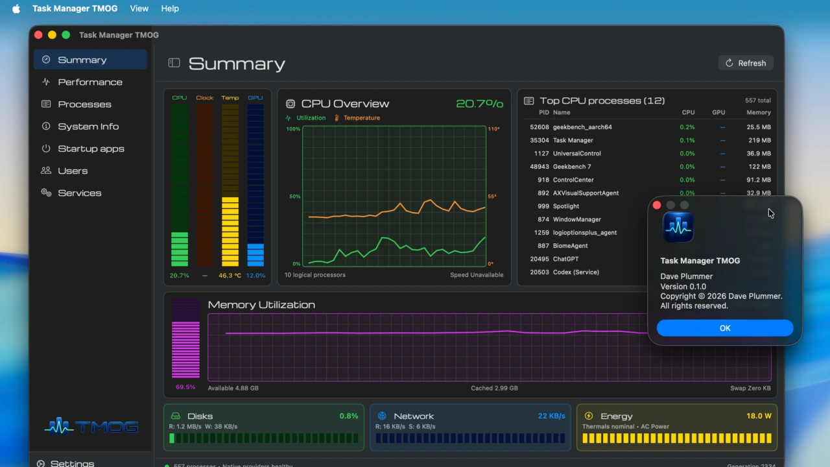Click the Performance waveform icon
Screen dimensions: 830x467
[x=46, y=82]
